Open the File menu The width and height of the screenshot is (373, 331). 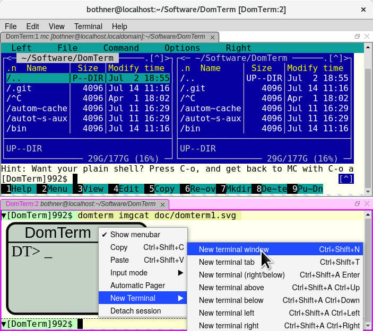coord(11,26)
